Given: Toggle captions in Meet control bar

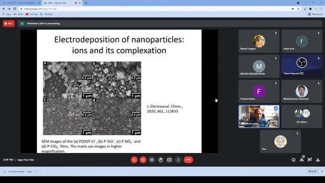Looking at the screenshot, I should pyautogui.click(x=152, y=160).
